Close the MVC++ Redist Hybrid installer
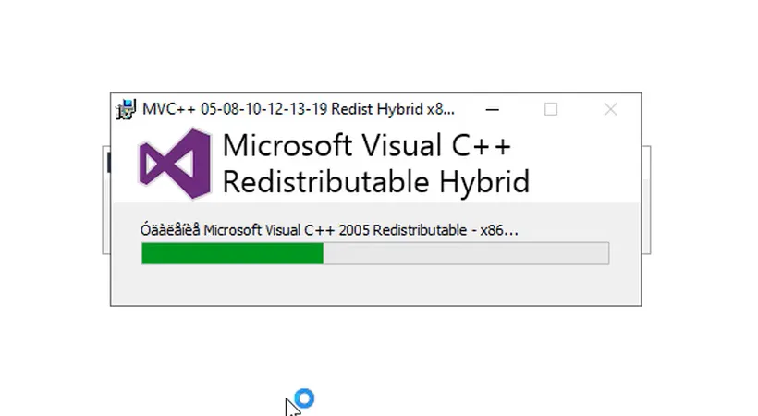758x416 pixels. [x=610, y=109]
